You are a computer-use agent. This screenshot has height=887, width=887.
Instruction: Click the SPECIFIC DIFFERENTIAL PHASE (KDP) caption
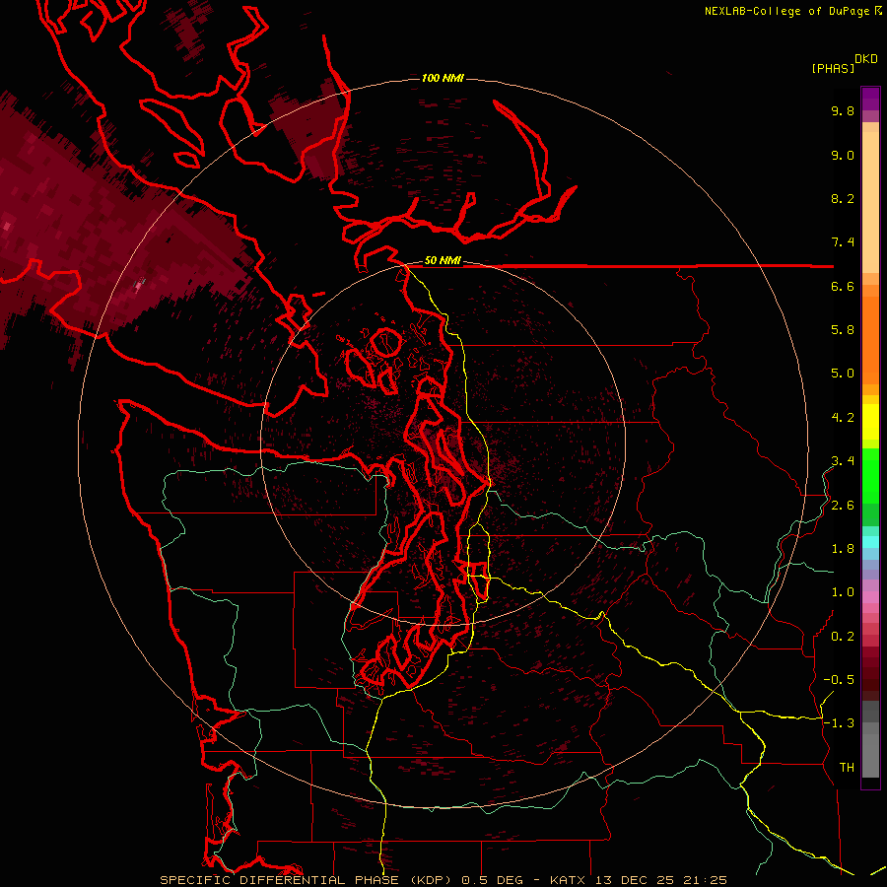click(307, 880)
